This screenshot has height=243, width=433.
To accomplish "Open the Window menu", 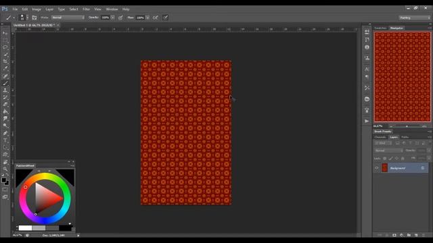I will (112, 9).
